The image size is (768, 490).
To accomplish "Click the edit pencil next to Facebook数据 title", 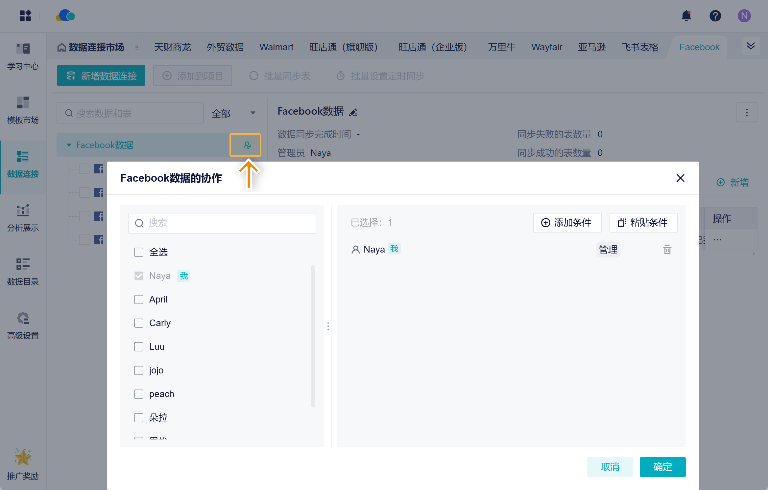I will [x=353, y=112].
